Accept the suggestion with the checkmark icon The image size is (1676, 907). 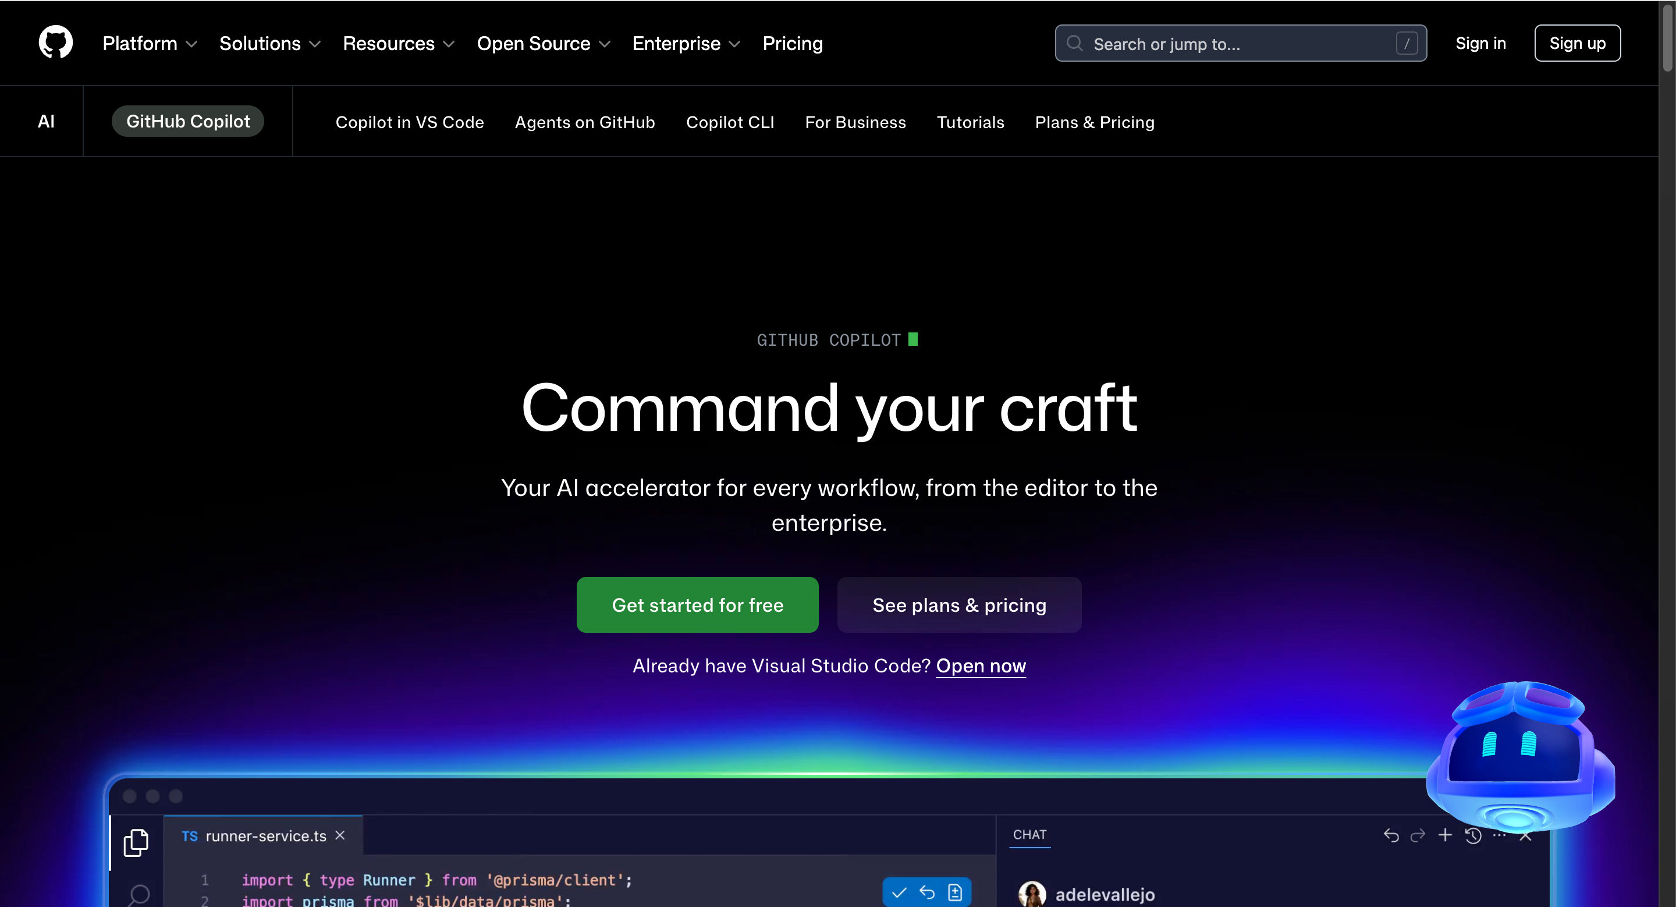[x=899, y=892]
